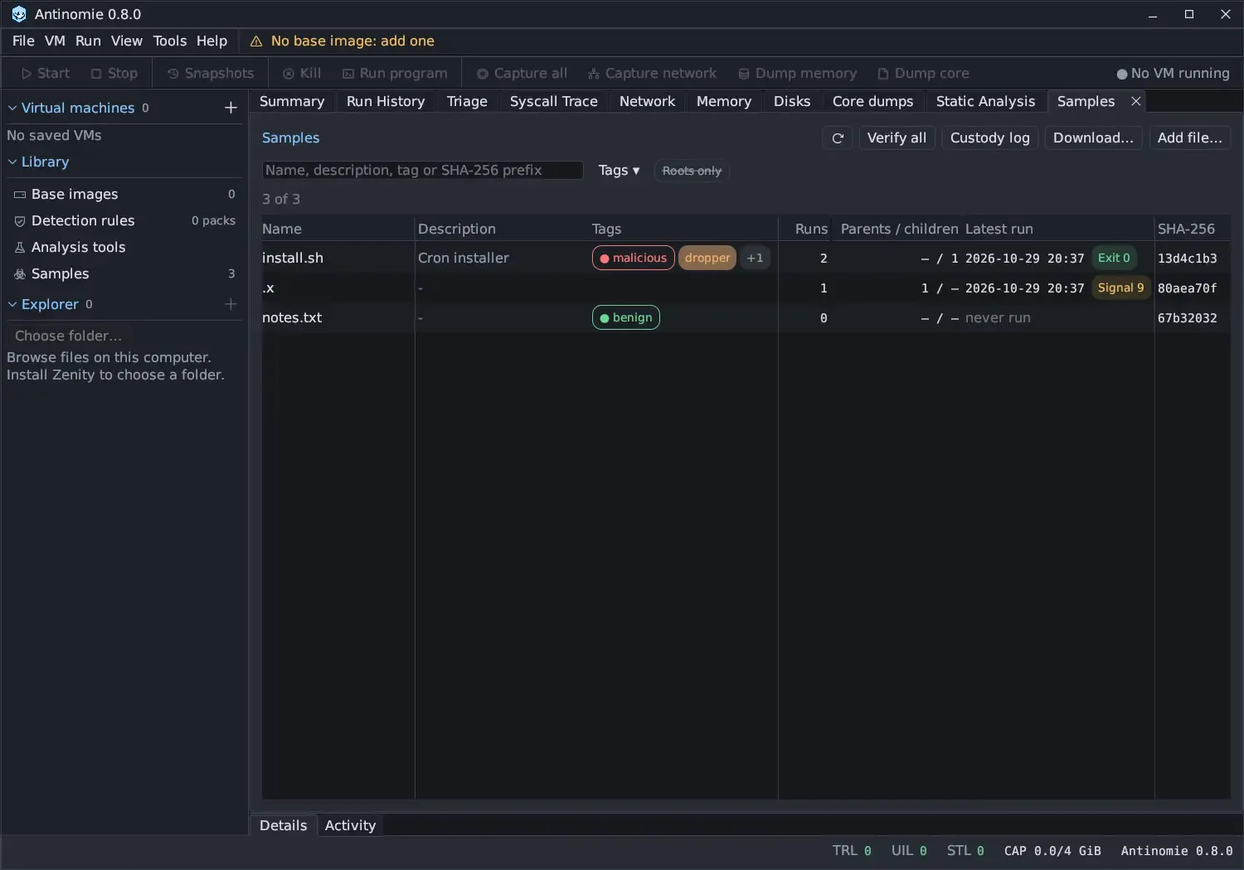Select Samples in the Library sidebar
Viewport: 1244px width, 870px height.
124,273
